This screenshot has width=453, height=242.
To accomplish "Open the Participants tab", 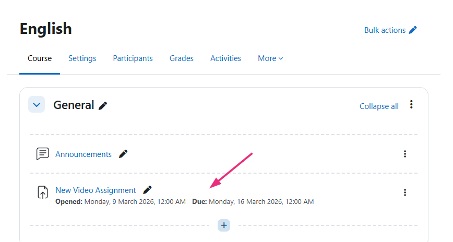I will [133, 58].
